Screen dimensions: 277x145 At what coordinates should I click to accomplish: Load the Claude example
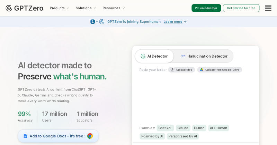(x=183, y=128)
